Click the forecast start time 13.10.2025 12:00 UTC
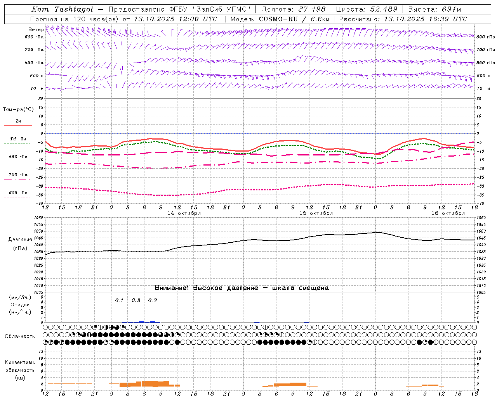Image resolution: width=497 pixels, height=397 pixels. pos(176,19)
